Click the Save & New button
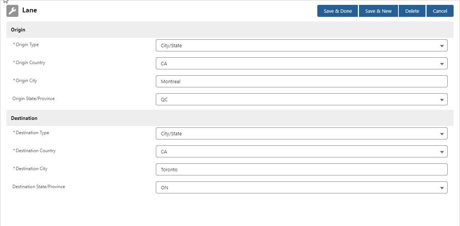460x226 pixels. [x=378, y=11]
